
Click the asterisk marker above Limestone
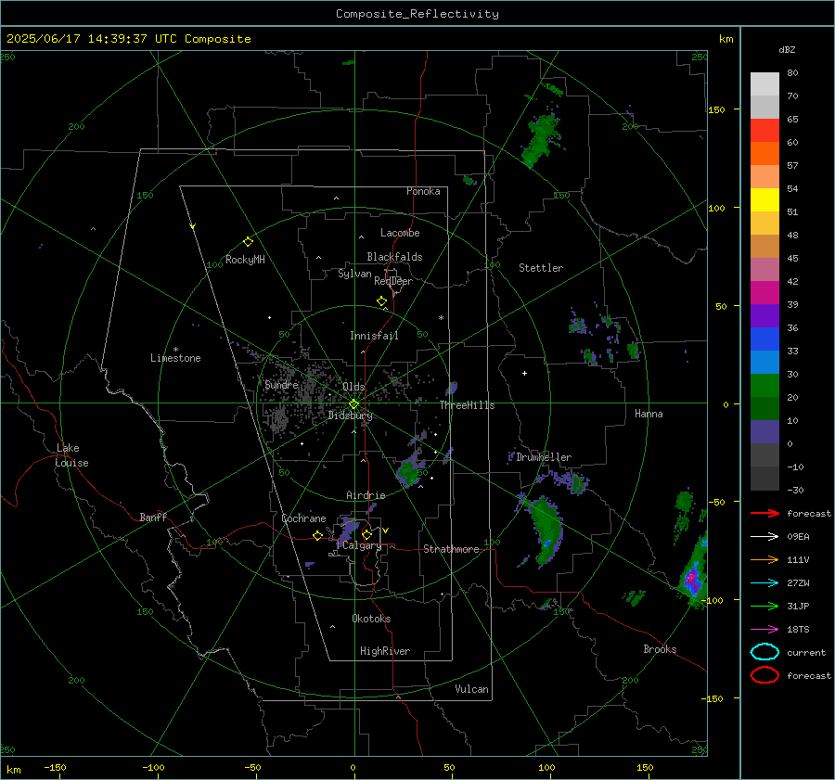point(175,350)
